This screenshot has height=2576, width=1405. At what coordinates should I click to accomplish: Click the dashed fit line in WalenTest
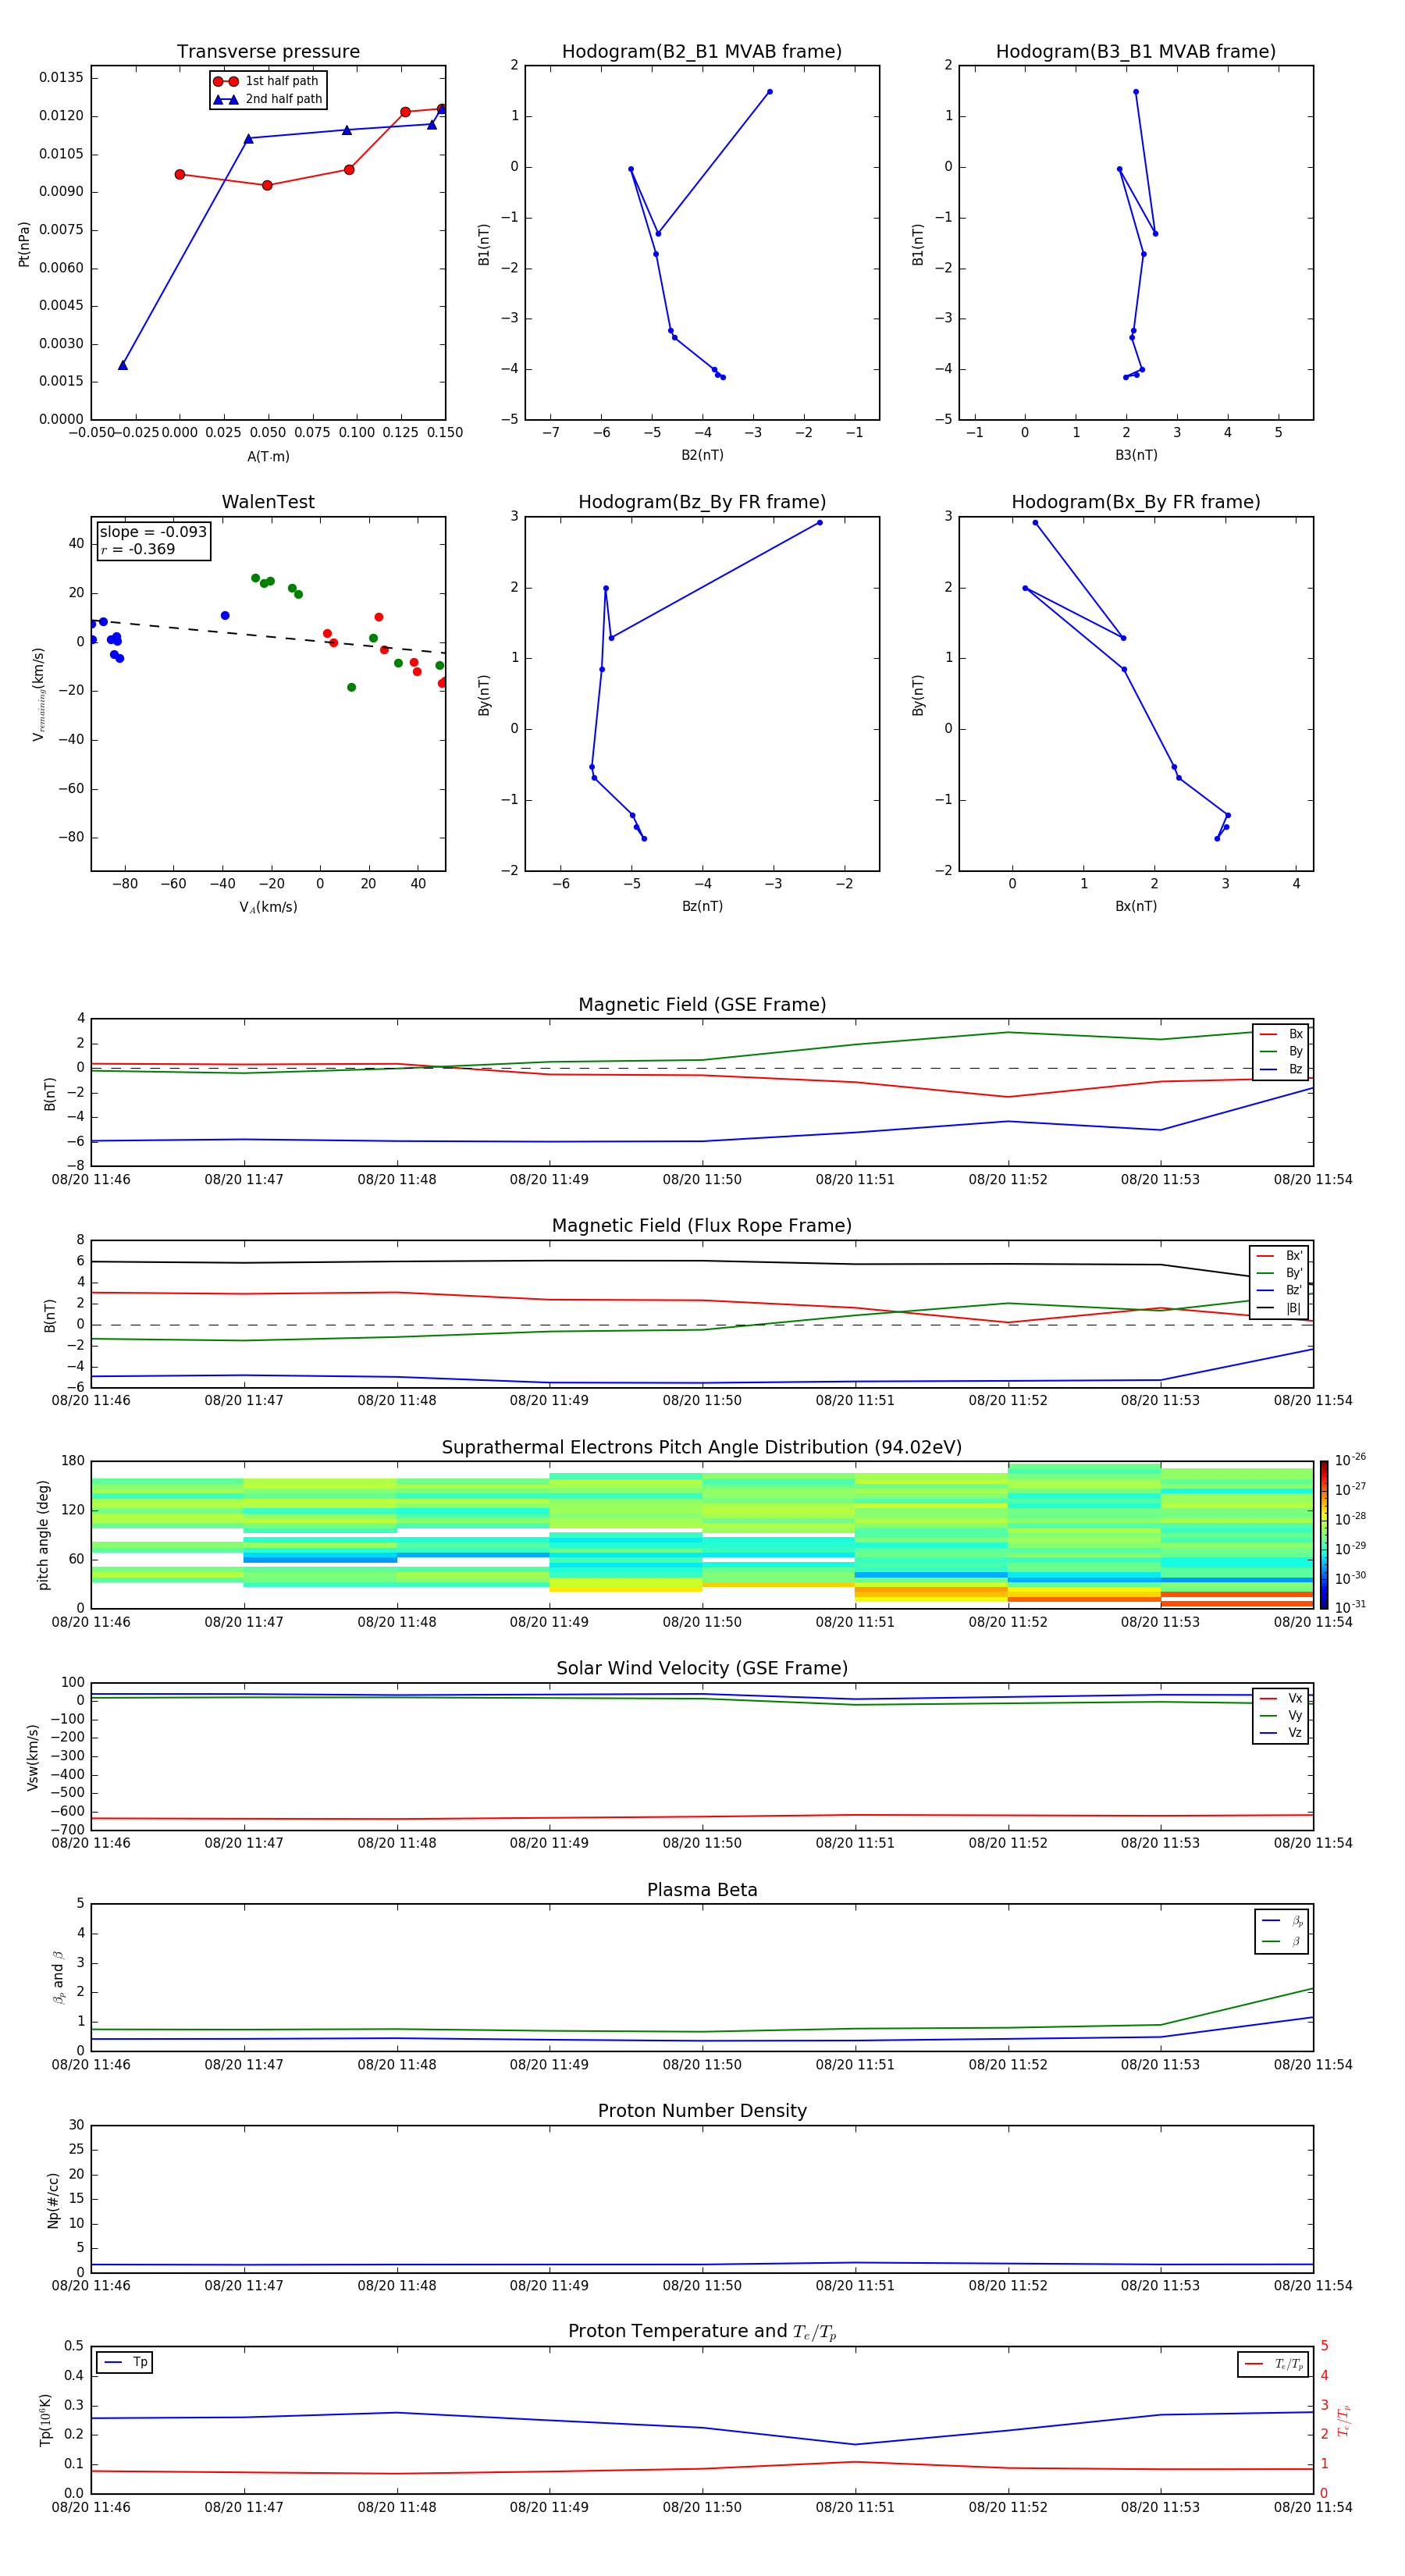pos(268,636)
